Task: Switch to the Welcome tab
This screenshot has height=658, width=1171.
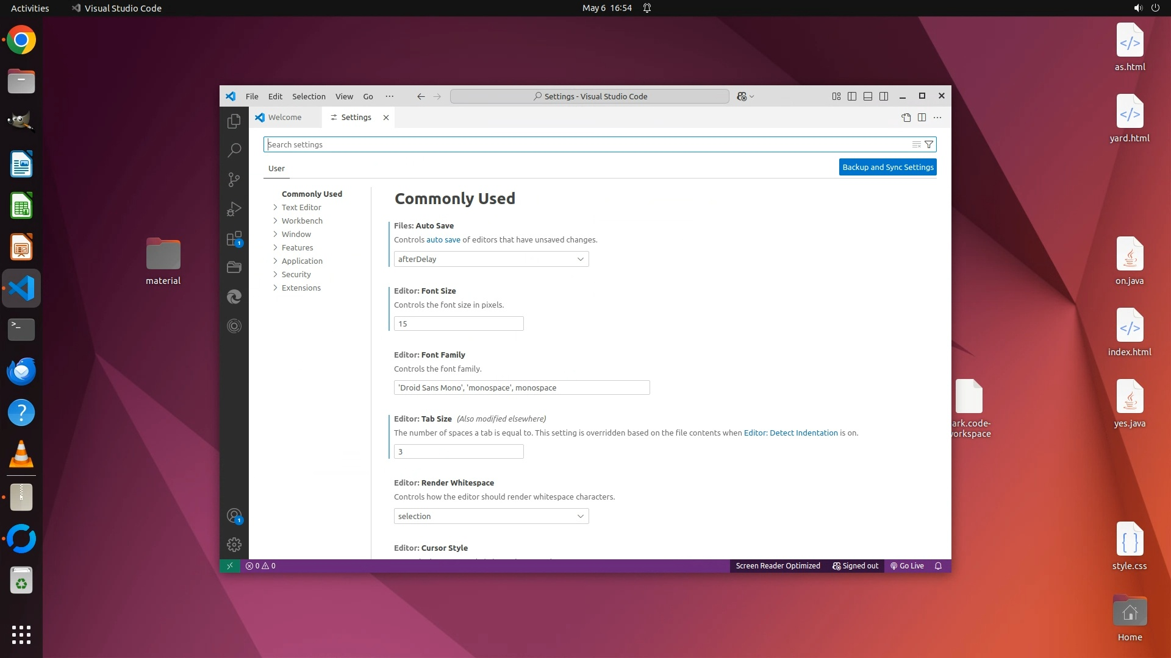Action: 284,117
